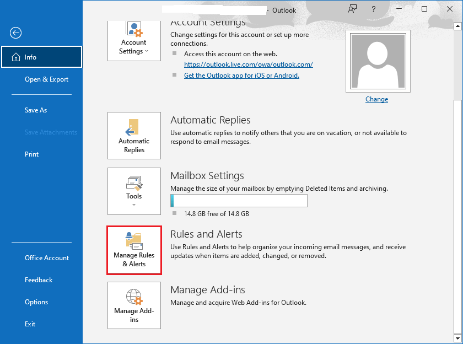Click the Change link under profile photo
Viewport: 463px width, 344px height.
(377, 99)
